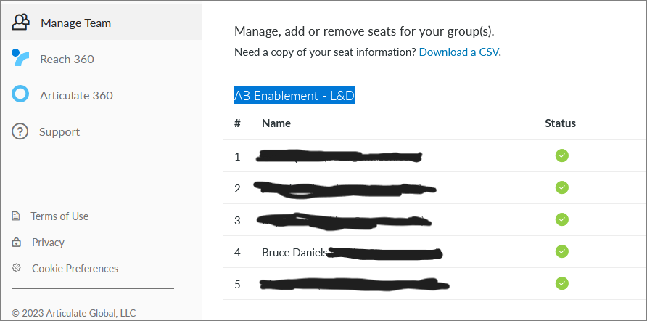Open the Privacy link
The width and height of the screenshot is (647, 321).
pyautogui.click(x=48, y=242)
